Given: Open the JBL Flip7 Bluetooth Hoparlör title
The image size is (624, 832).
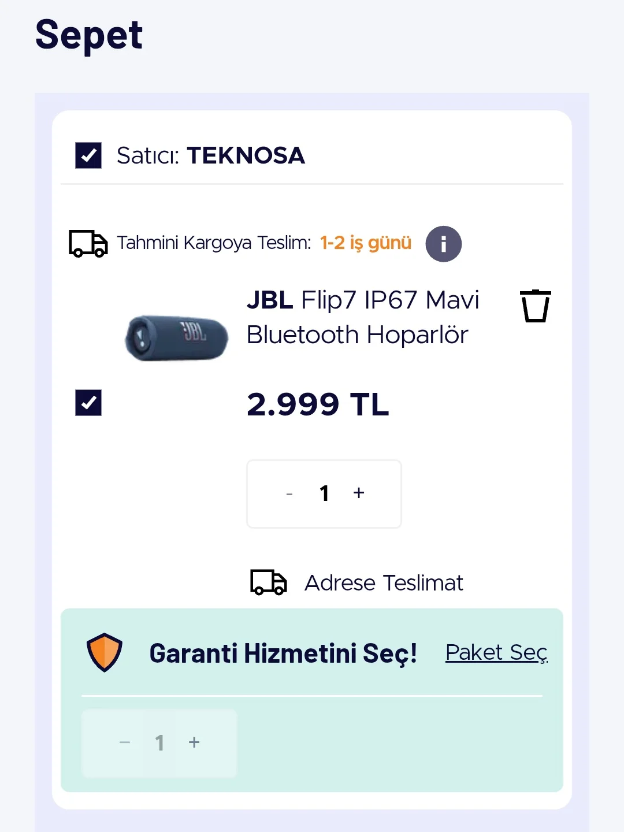Looking at the screenshot, I should (x=362, y=317).
